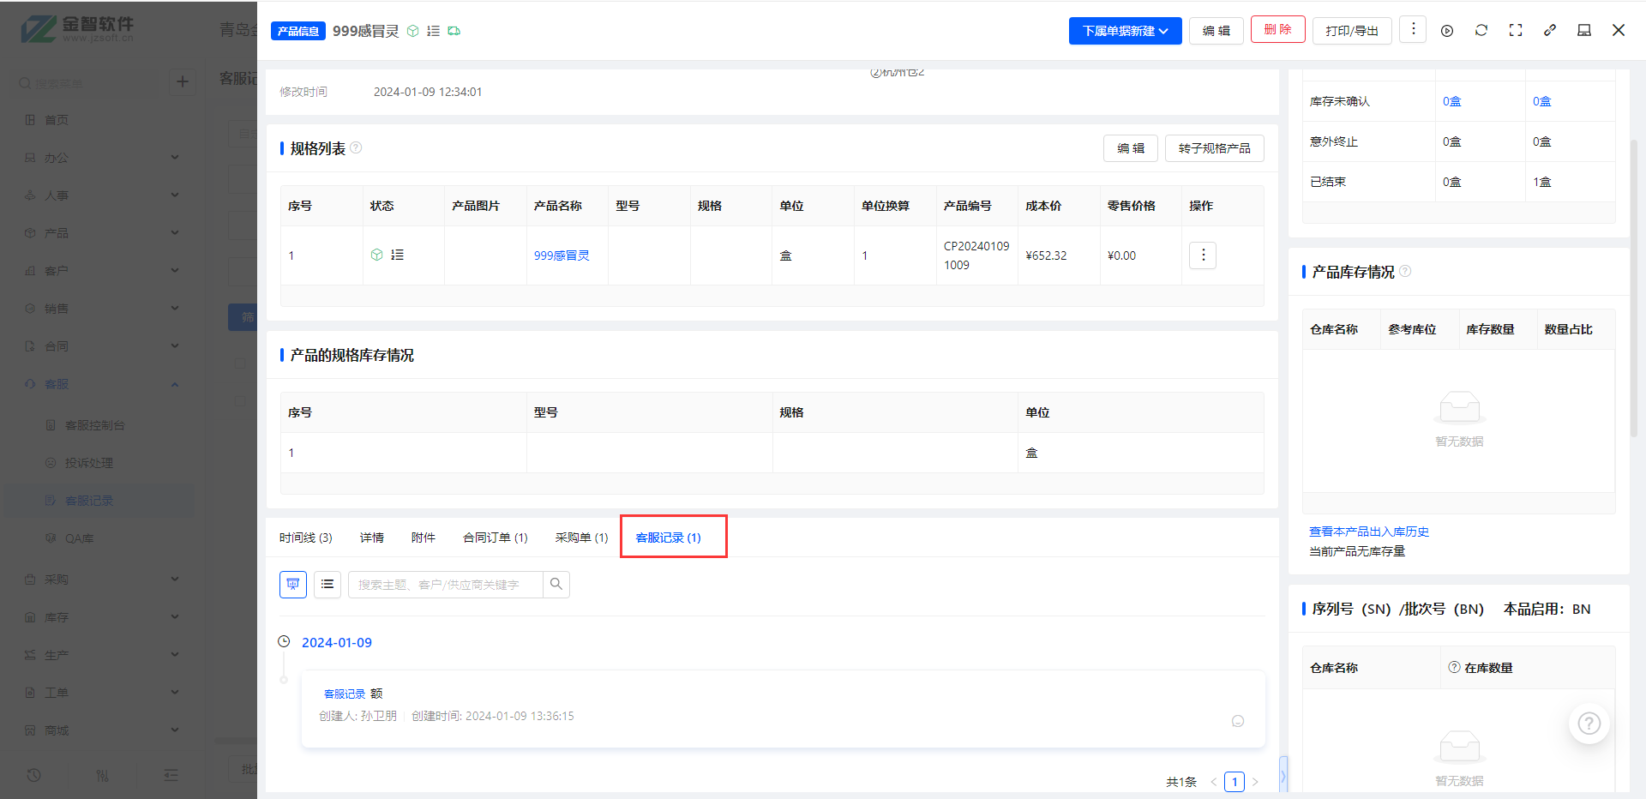Expand 销售 menu in sidebar
This screenshot has width=1646, height=799.
(x=101, y=309)
